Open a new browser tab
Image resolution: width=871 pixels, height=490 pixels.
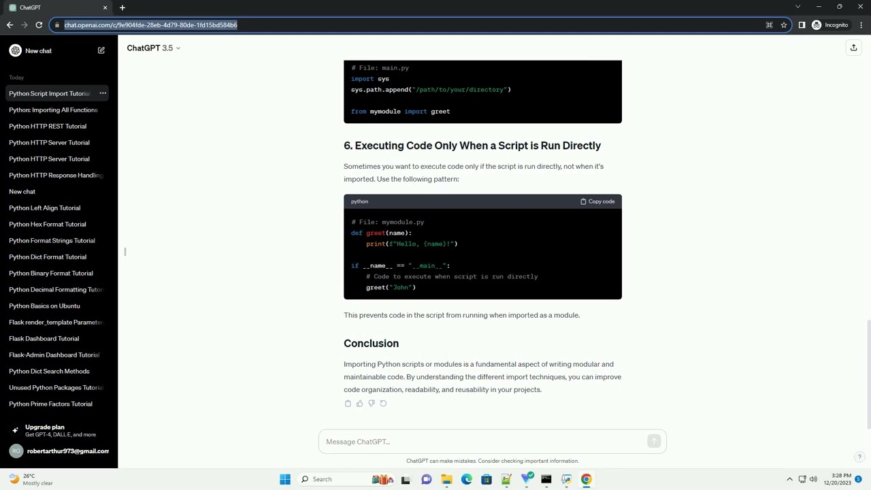click(x=122, y=7)
